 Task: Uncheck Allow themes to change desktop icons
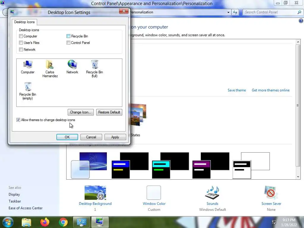[18, 120]
